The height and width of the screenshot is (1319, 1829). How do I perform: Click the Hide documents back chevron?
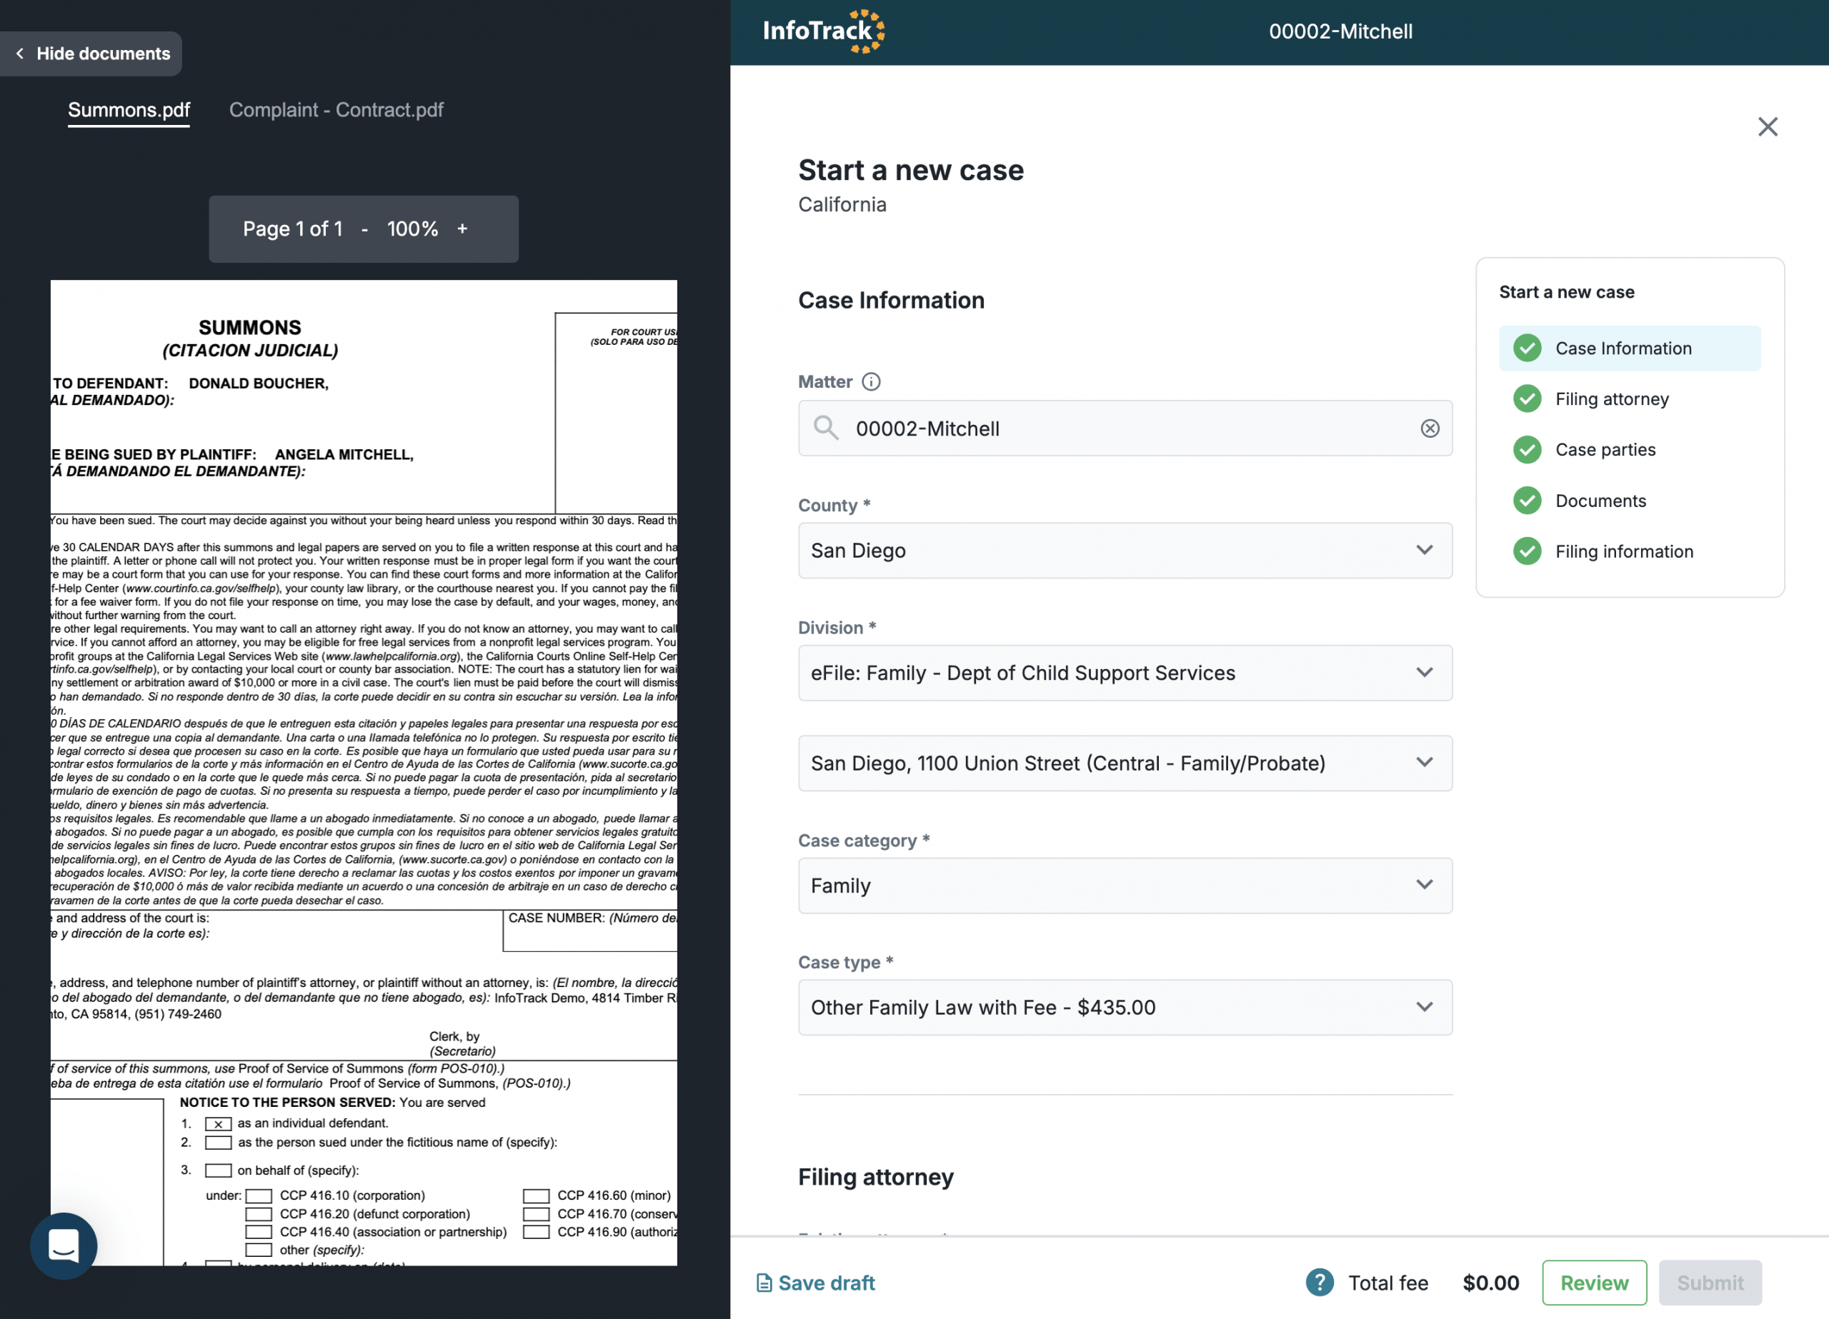(x=20, y=54)
